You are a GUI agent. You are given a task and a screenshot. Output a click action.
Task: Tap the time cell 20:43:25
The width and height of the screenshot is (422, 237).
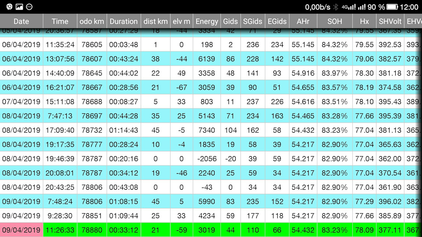[x=60, y=187]
